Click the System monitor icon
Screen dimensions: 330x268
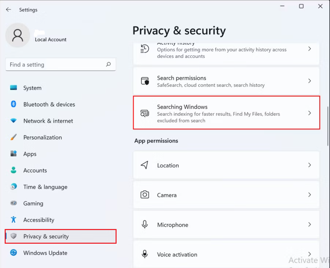pos(13,88)
